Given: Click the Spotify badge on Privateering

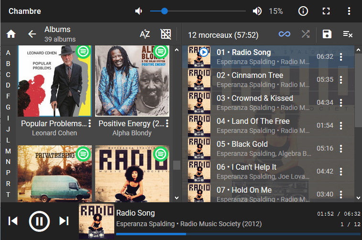Looking at the screenshot, I should tap(83, 153).
